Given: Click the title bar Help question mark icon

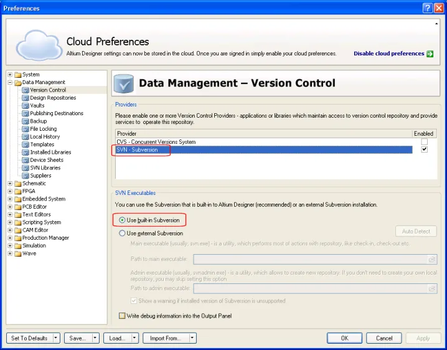Looking at the screenshot, I should point(427,8).
